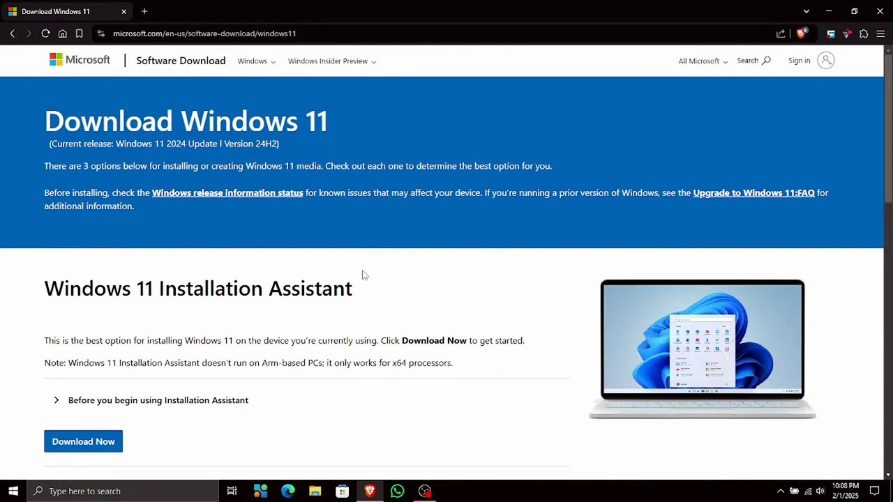This screenshot has width=893, height=502.
Task: Click the share page icon in address bar
Action: coord(781,33)
